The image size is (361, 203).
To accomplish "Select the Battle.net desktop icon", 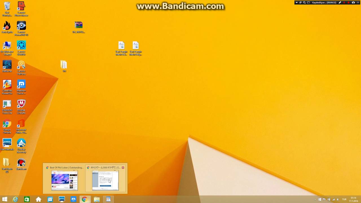I will [x=7, y=66].
